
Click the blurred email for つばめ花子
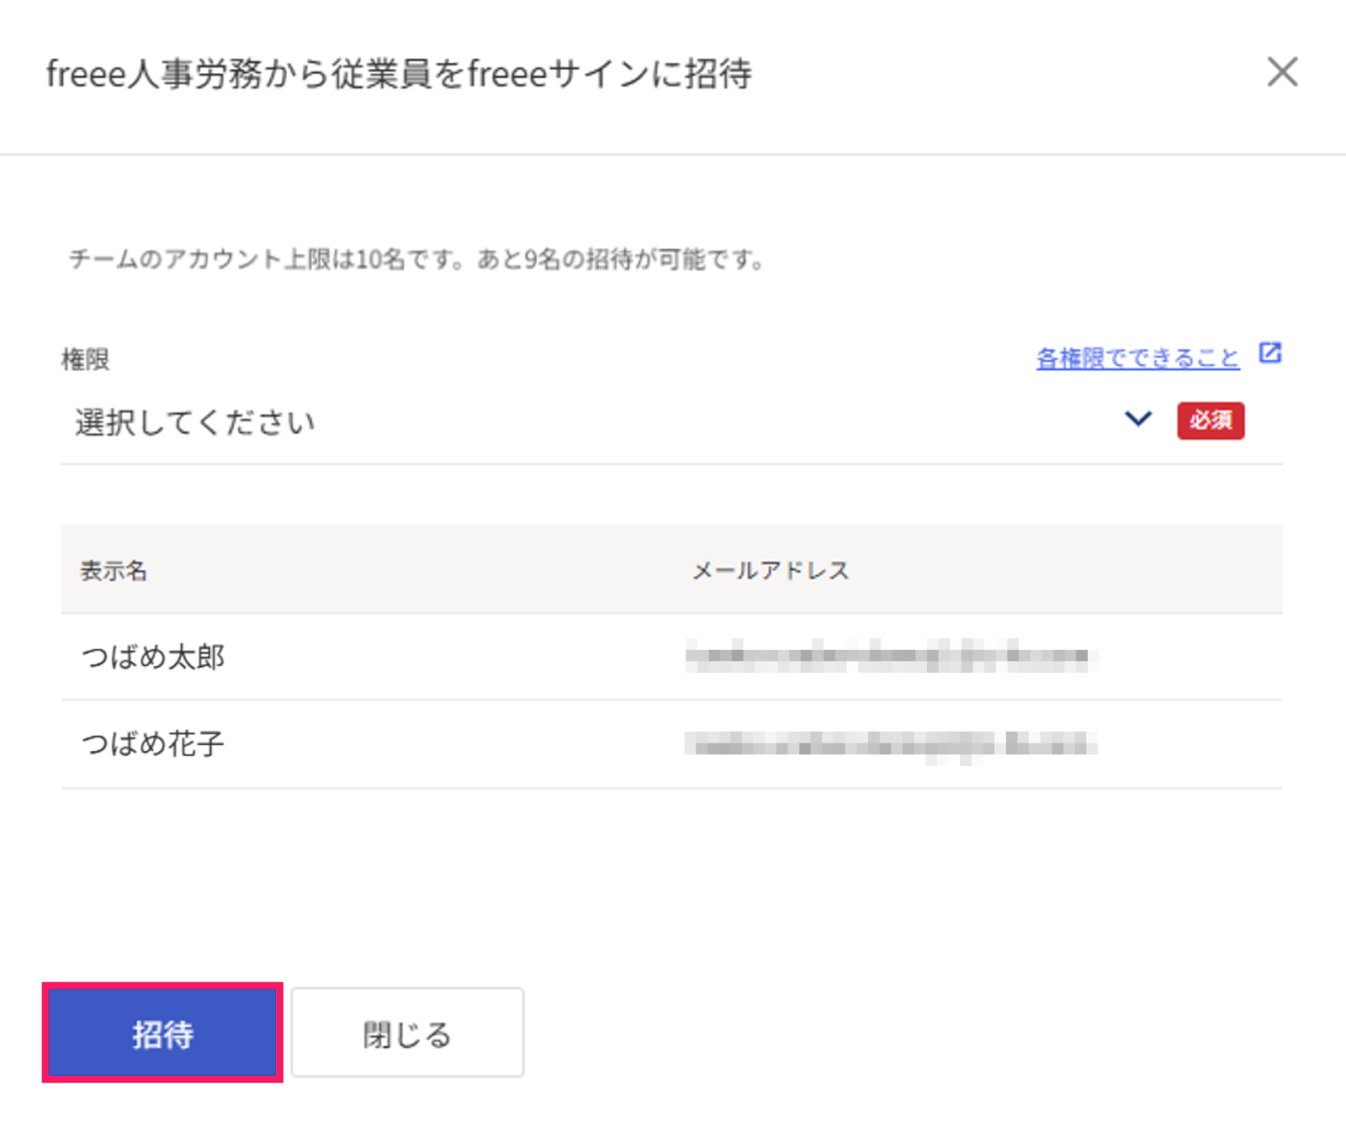(x=892, y=744)
